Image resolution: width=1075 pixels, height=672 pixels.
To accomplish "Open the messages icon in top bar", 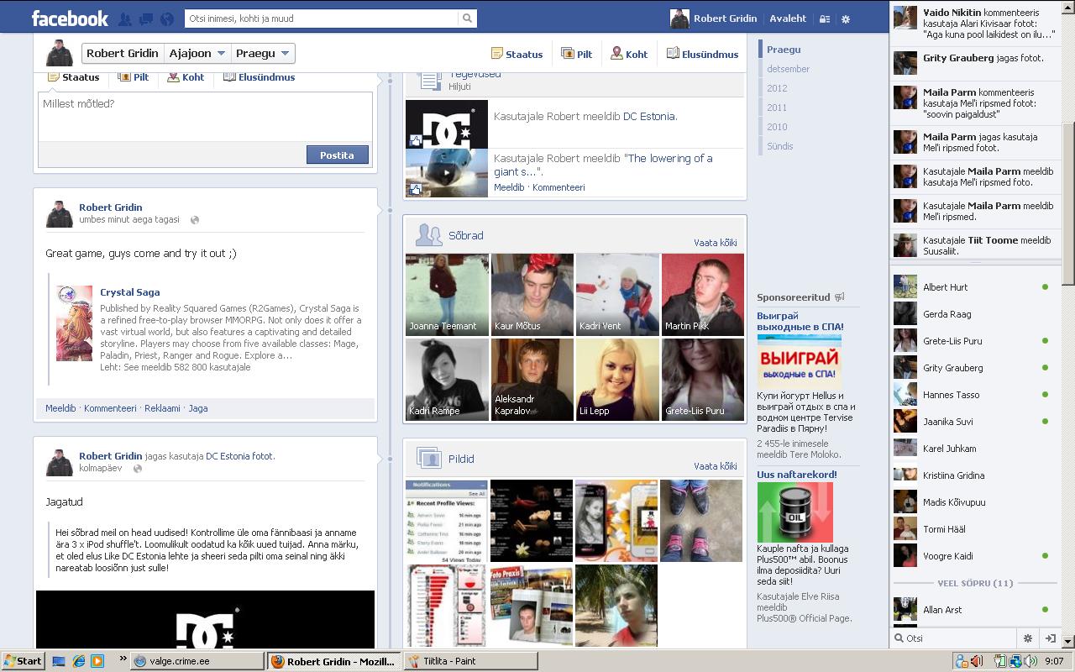I will coord(146,18).
